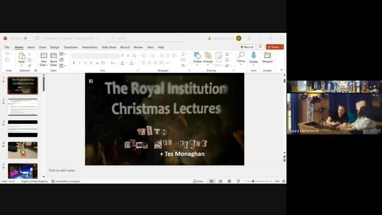
Task: Open the Help ribbon tab
Action: (x=161, y=47)
